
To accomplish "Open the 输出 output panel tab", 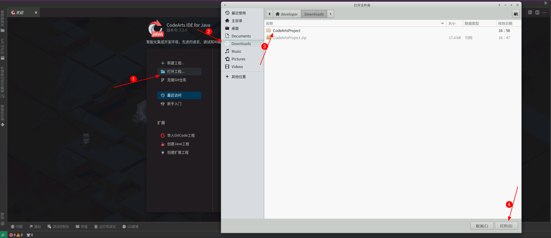I will (x=35, y=227).
